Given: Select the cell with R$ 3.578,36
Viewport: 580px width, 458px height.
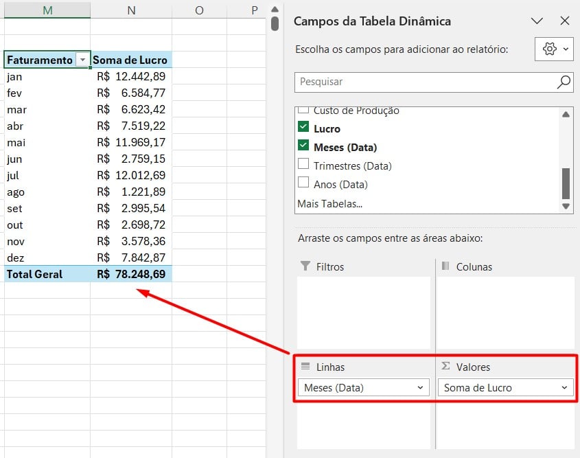Looking at the screenshot, I should click(x=131, y=241).
